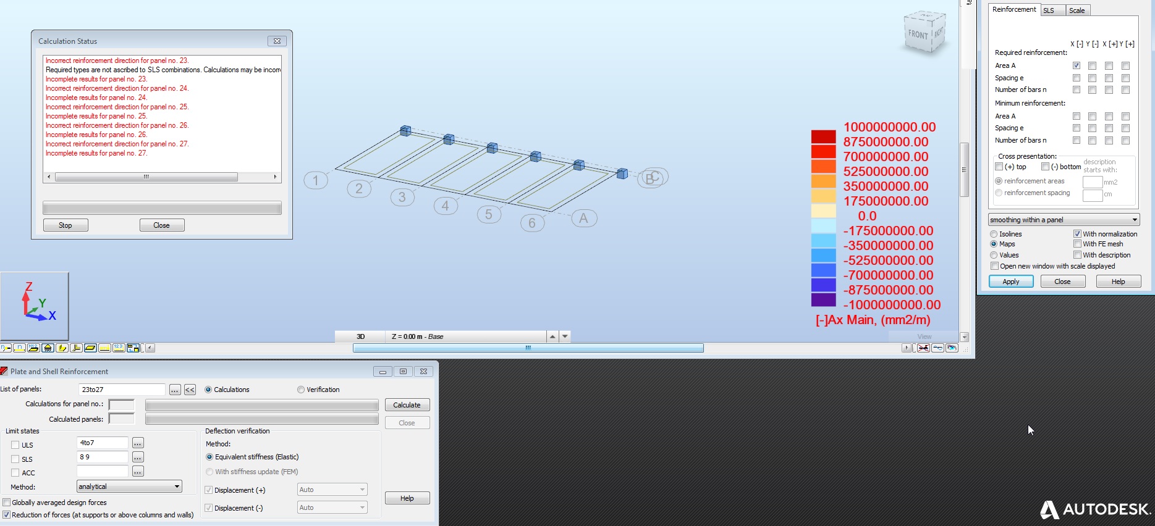Click the ULS 4to7 input field
This screenshot has width=1155, height=526.
(x=103, y=443)
